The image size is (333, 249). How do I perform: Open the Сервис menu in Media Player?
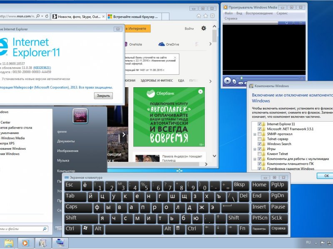pos(282,13)
